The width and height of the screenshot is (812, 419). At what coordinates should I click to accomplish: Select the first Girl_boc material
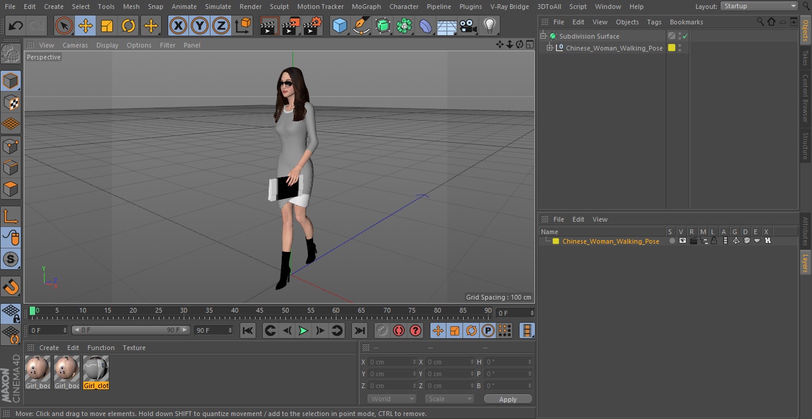(37, 373)
